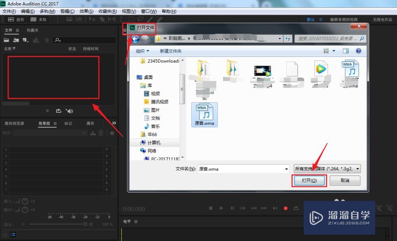The height and width of the screenshot is (241, 397).
Task: Click Record button in transport
Action: tap(285, 208)
